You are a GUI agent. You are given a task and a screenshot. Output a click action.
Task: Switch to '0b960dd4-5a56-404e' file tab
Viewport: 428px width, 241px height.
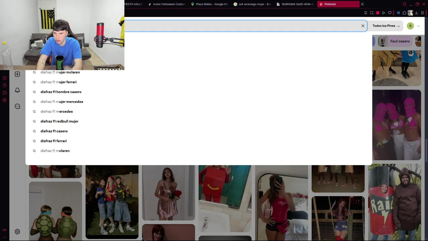click(x=295, y=4)
